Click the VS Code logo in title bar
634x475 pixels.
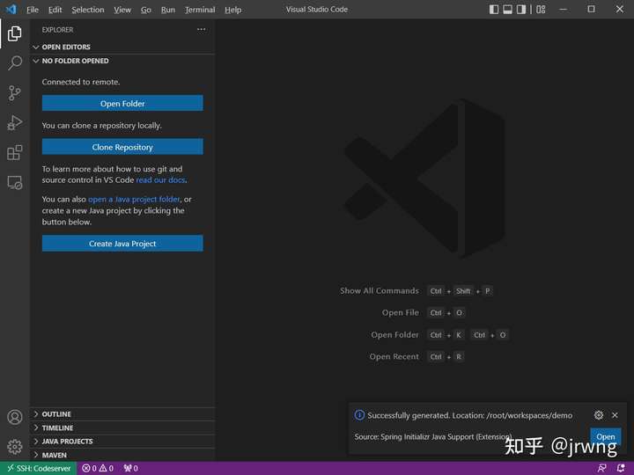[x=11, y=9]
